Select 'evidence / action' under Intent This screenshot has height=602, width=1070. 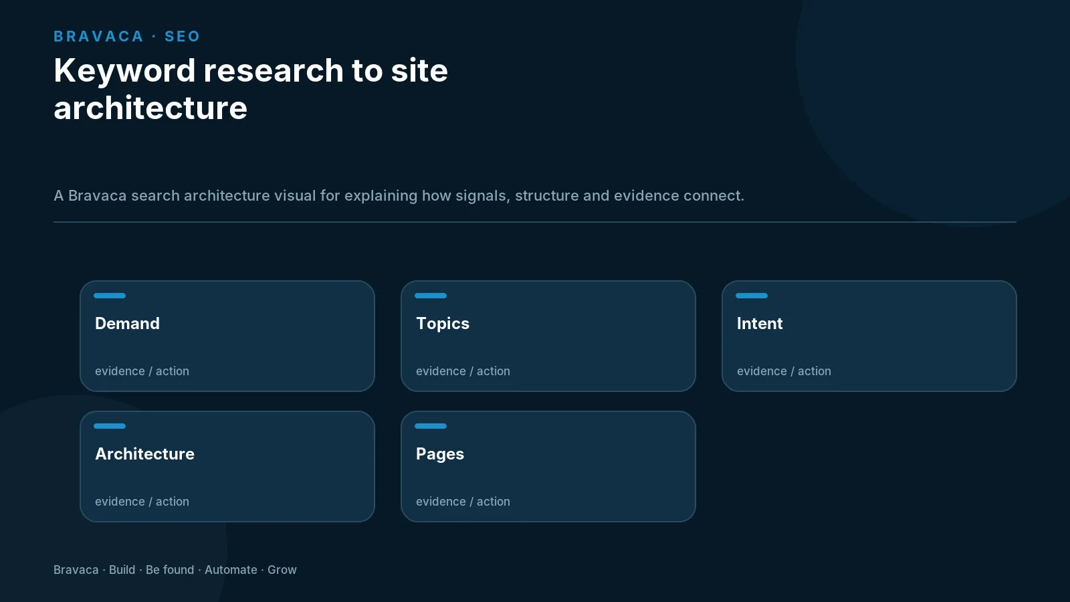[x=784, y=371]
